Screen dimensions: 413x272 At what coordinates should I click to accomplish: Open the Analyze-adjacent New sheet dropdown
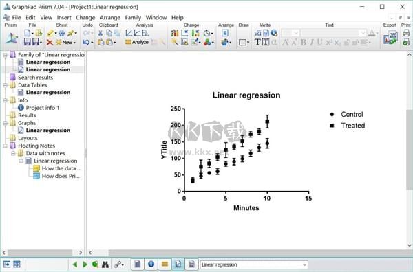pyautogui.click(x=66, y=42)
